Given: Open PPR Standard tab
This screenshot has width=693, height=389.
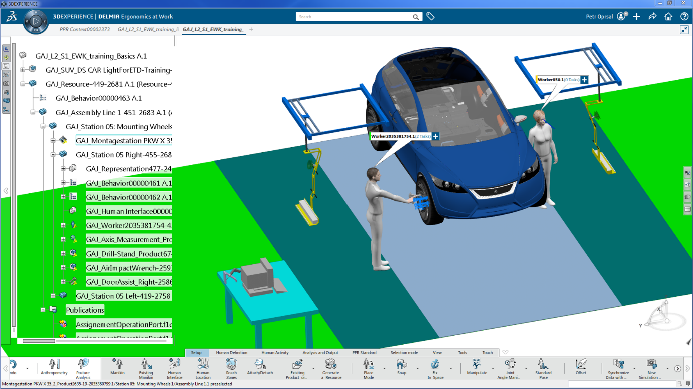Looking at the screenshot, I should [x=364, y=353].
